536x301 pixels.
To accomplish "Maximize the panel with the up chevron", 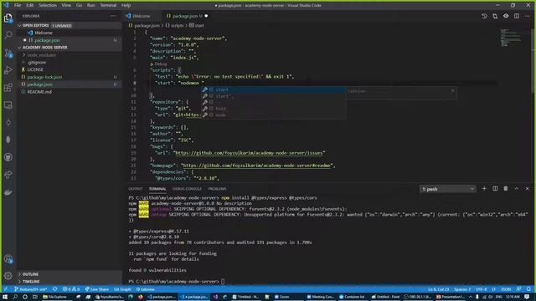I will coord(517,189).
